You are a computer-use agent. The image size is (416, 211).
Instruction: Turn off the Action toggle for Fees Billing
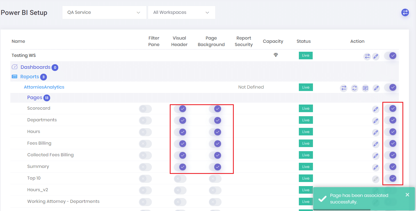pyautogui.click(x=392, y=144)
